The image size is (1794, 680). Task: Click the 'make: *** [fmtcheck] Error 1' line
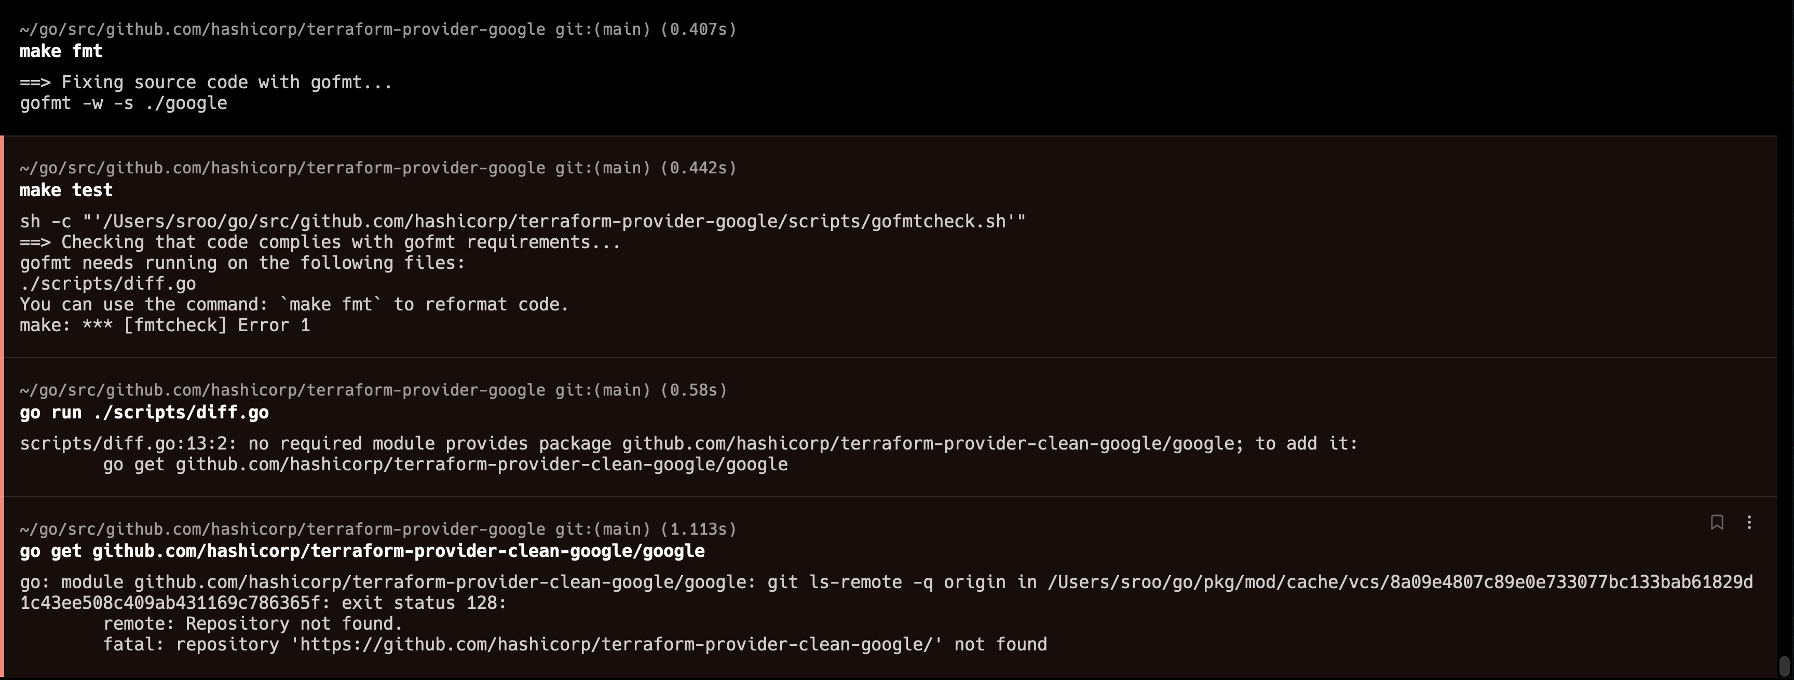pyautogui.click(x=165, y=324)
